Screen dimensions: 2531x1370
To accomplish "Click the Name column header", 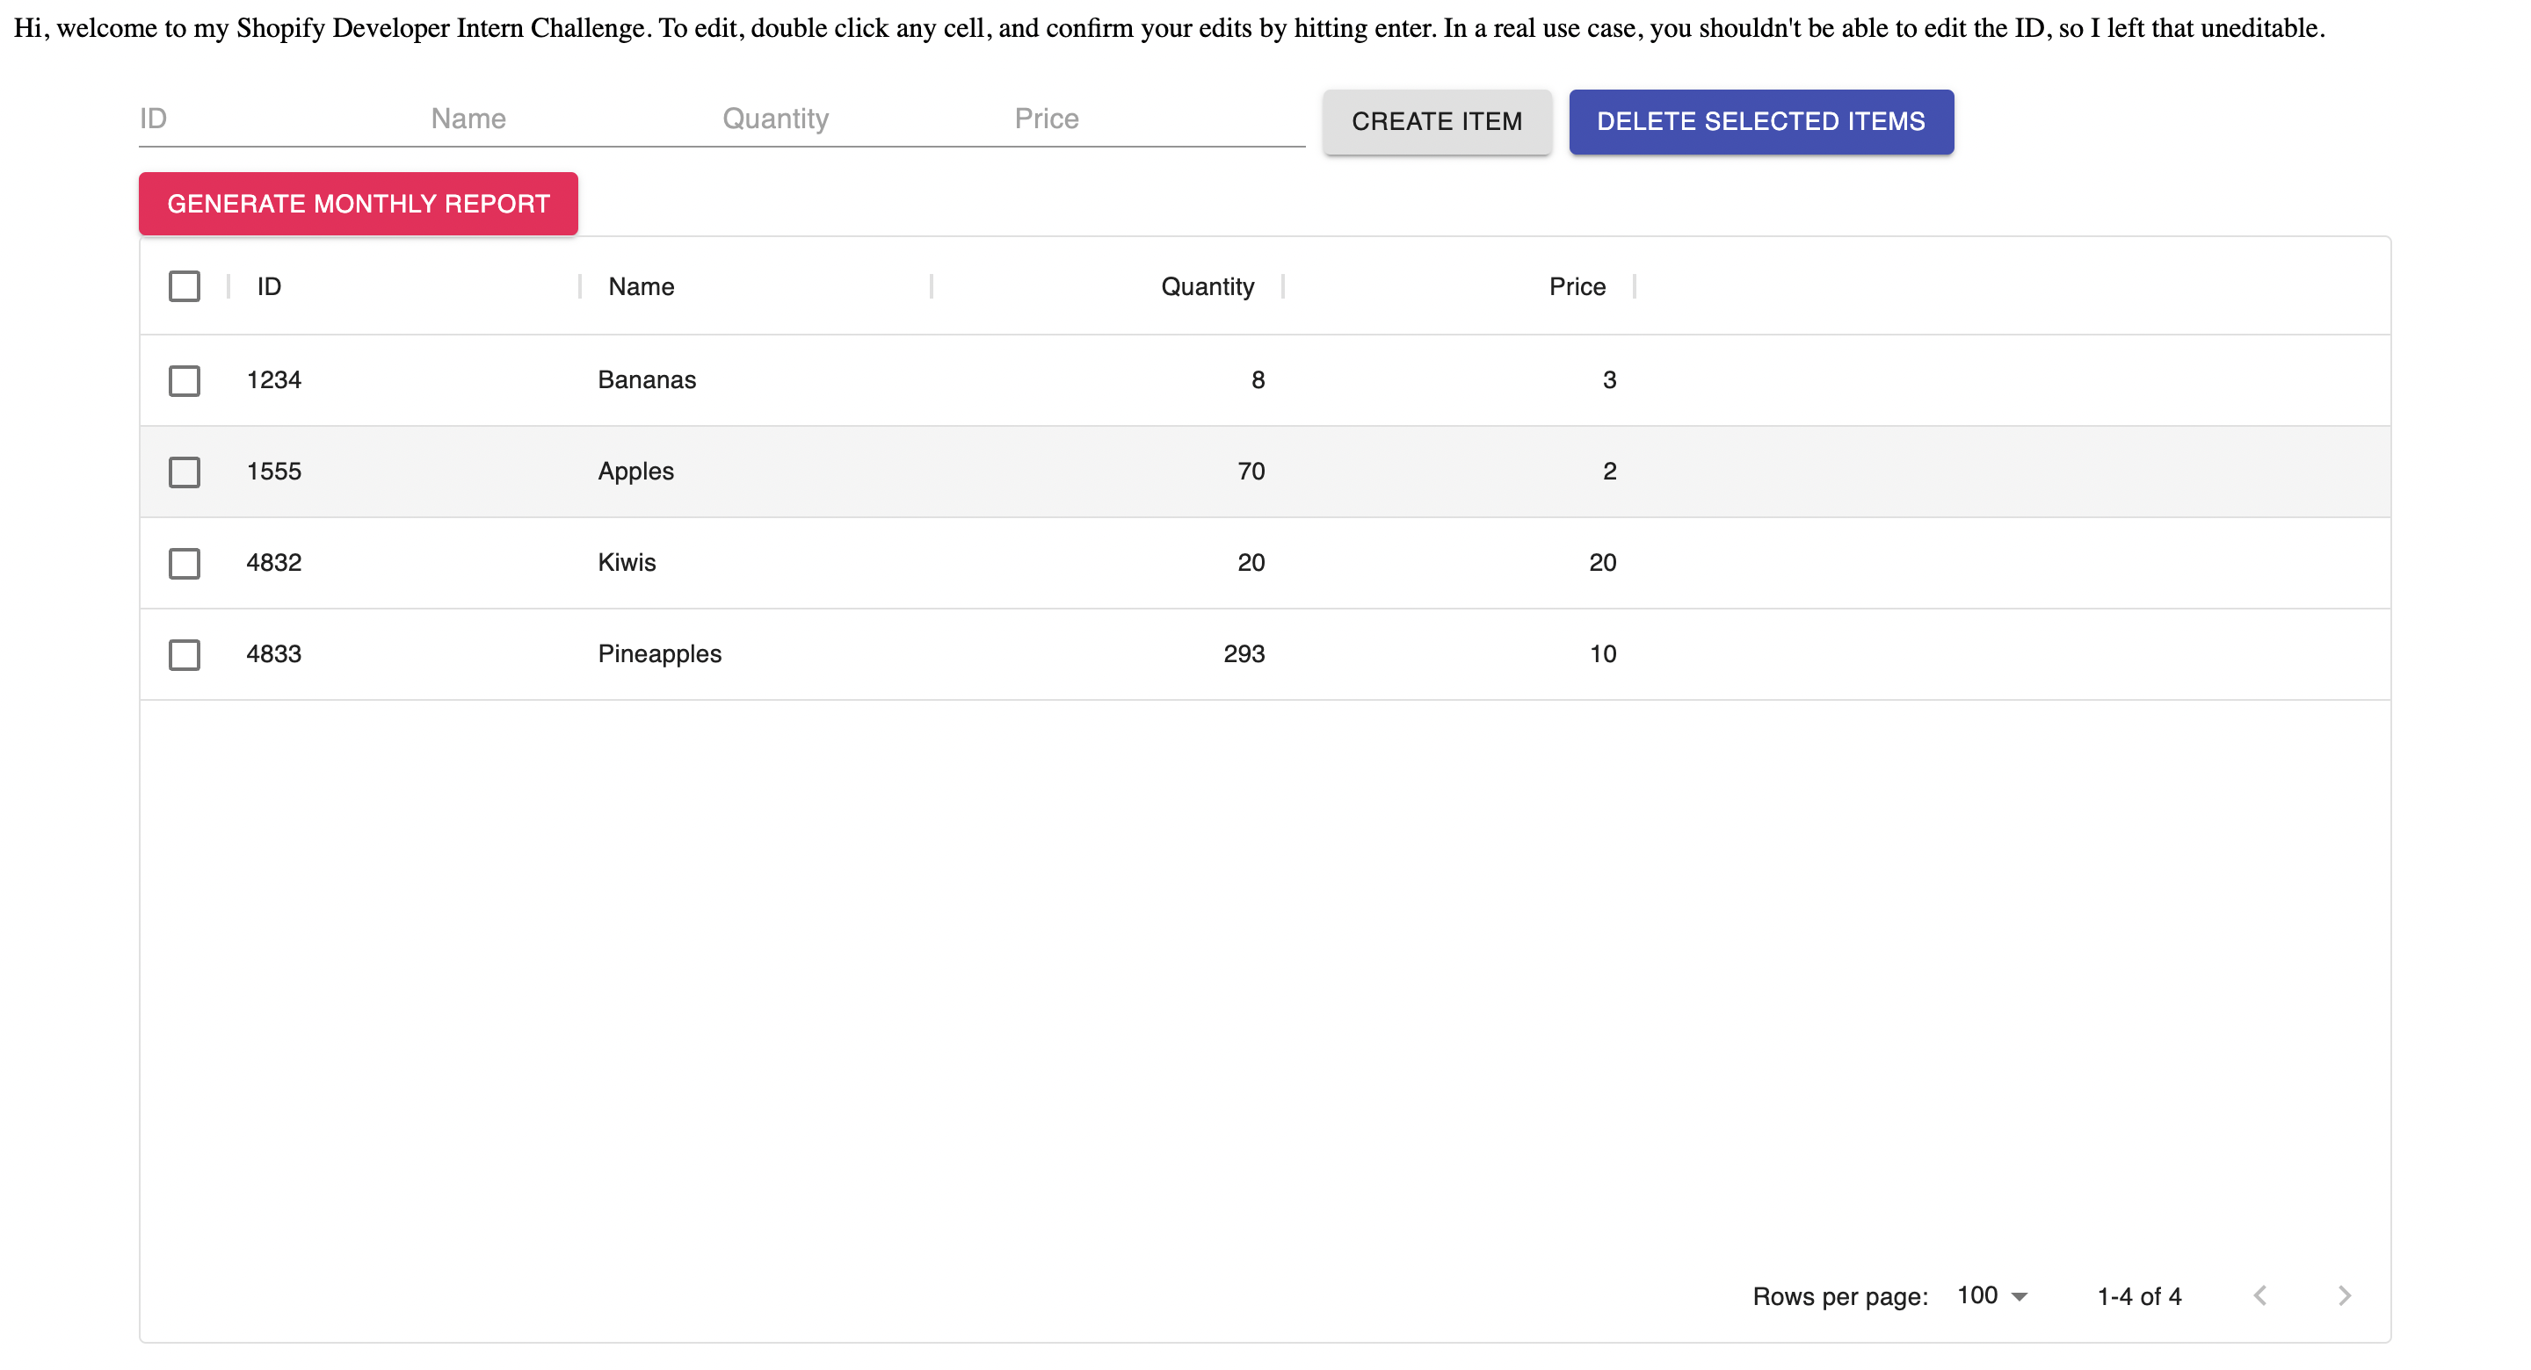I will click(x=640, y=285).
